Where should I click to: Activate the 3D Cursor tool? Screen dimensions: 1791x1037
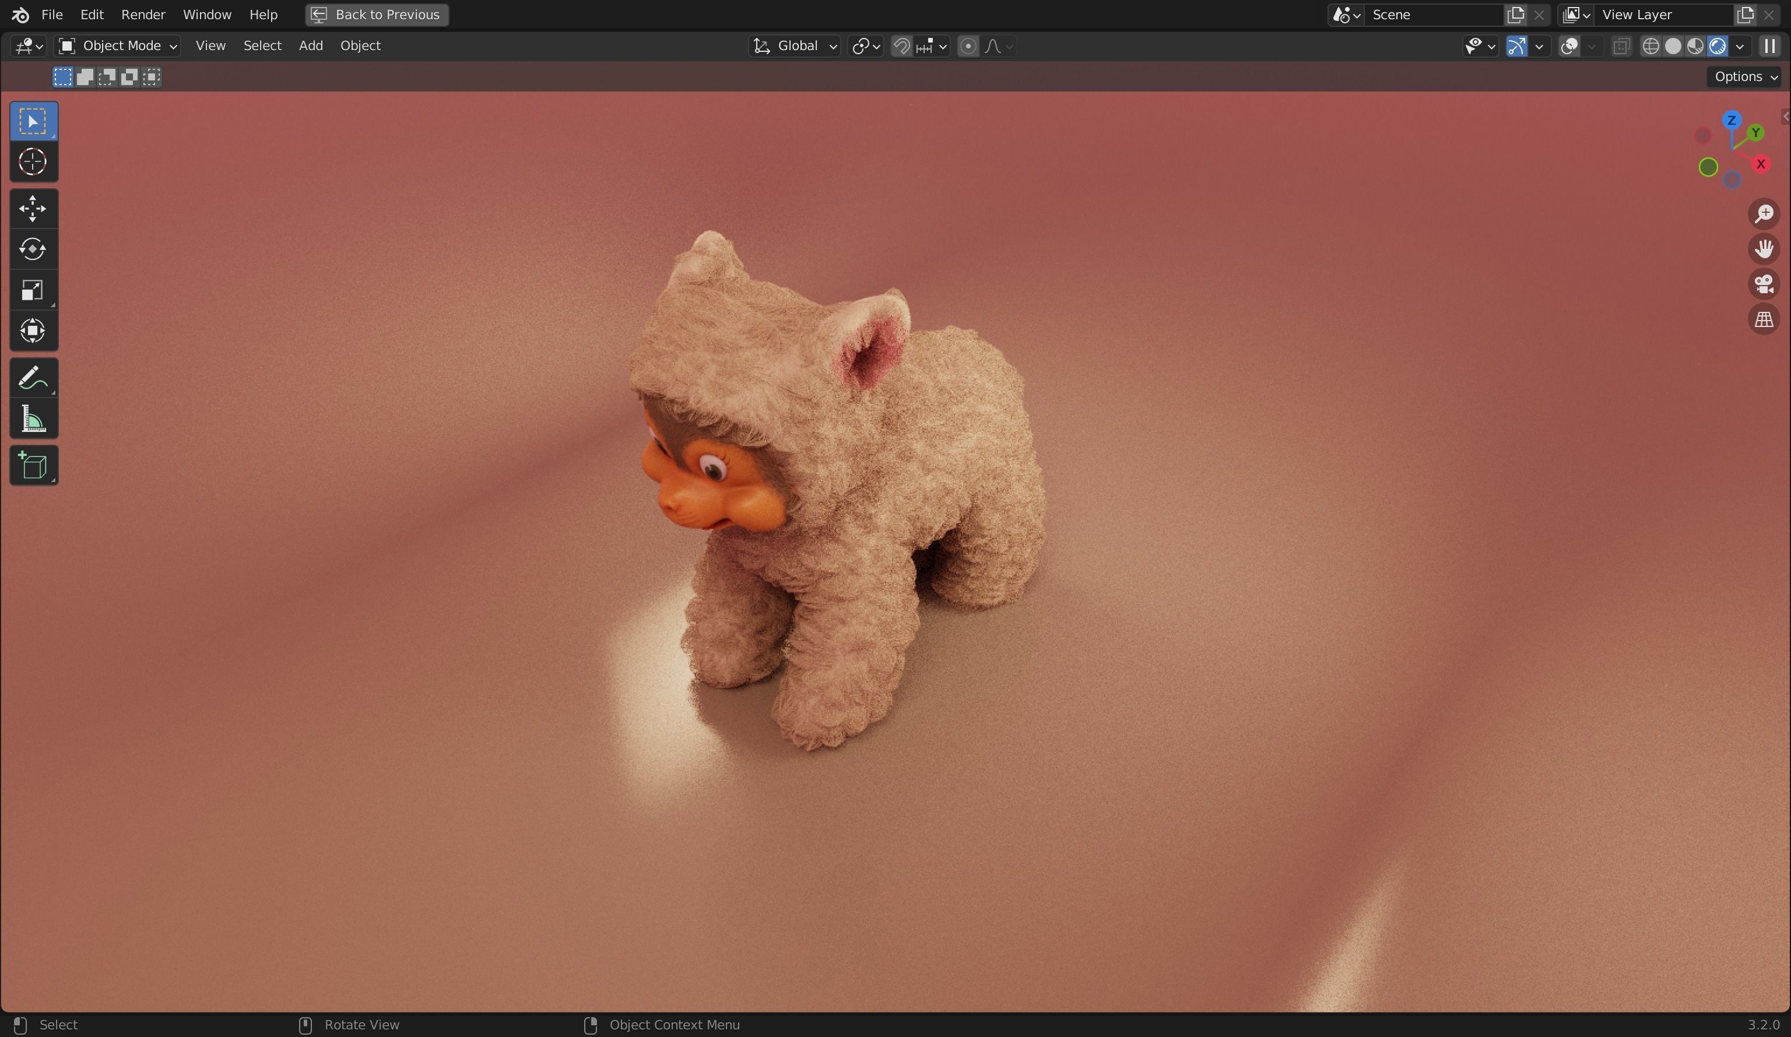33,162
